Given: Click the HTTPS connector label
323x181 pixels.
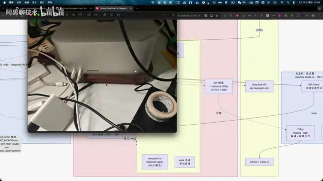Looking at the screenshot, I should click(x=259, y=30).
